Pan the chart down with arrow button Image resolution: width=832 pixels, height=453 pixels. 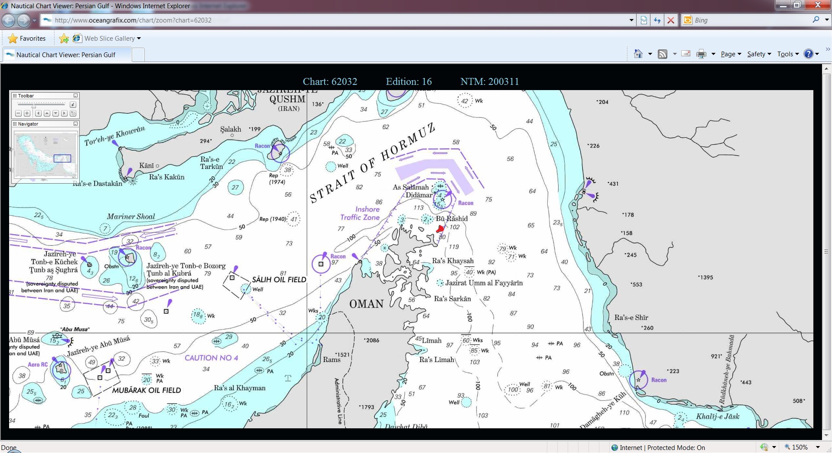pos(55,113)
